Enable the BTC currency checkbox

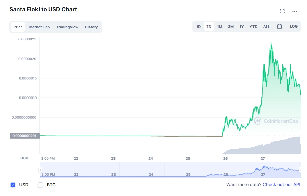coord(41,185)
